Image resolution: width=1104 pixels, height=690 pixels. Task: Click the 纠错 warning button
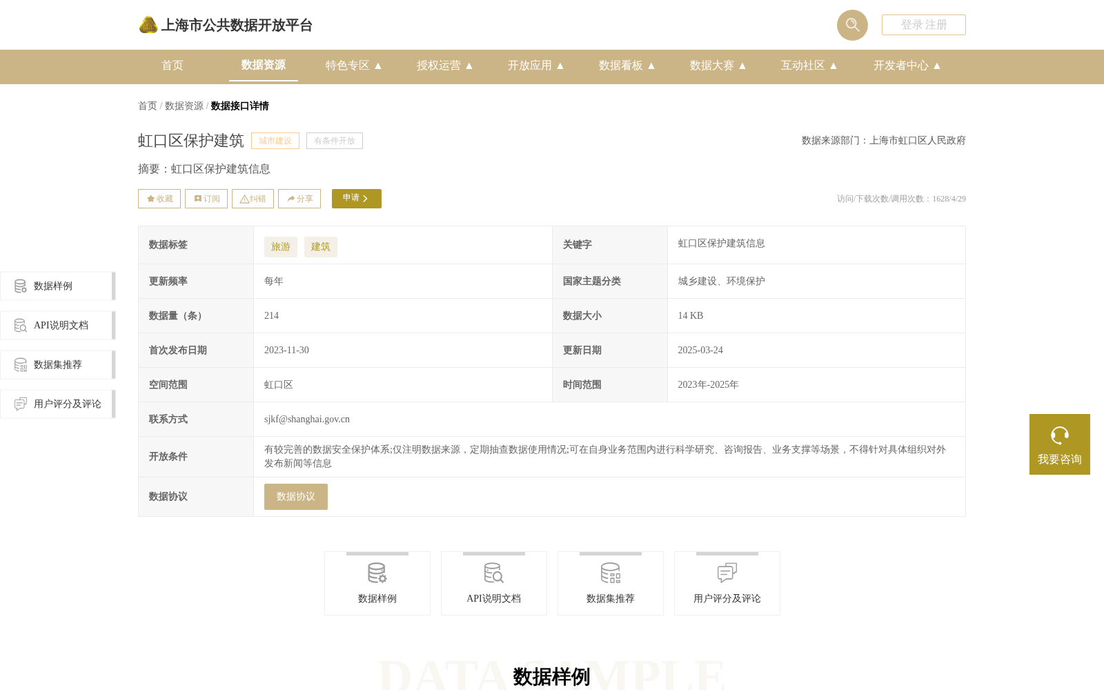tap(253, 199)
